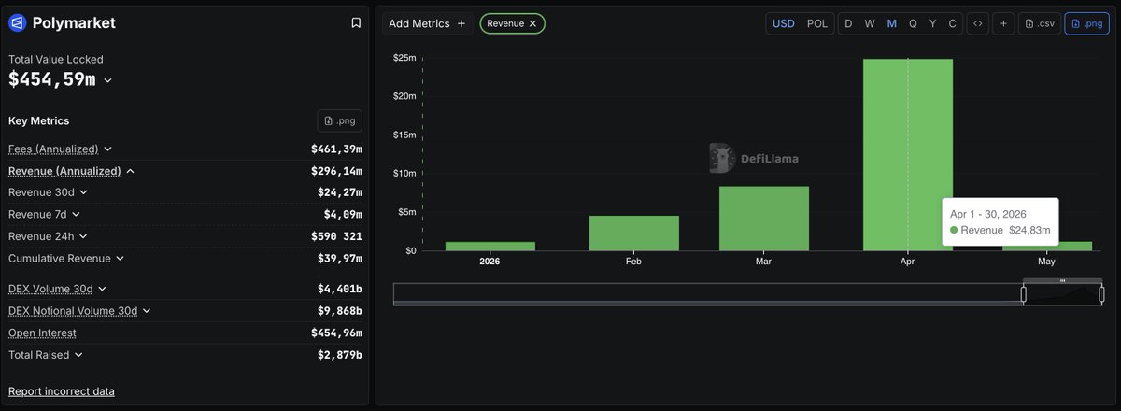Image resolution: width=1121 pixels, height=411 pixels.
Task: Expand the Total Value Locked chevron
Action: click(107, 81)
